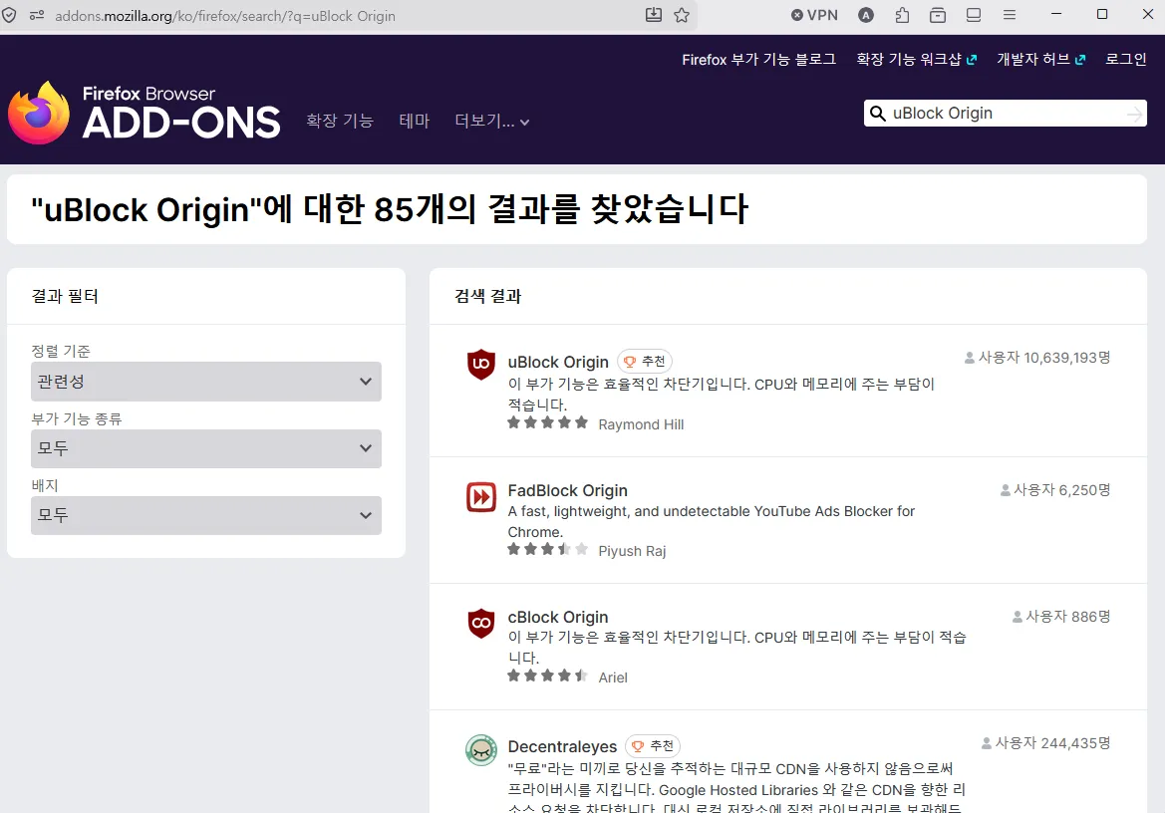Click the 검색 결과 heading
Viewport: 1165px width, 813px height.
click(x=487, y=296)
